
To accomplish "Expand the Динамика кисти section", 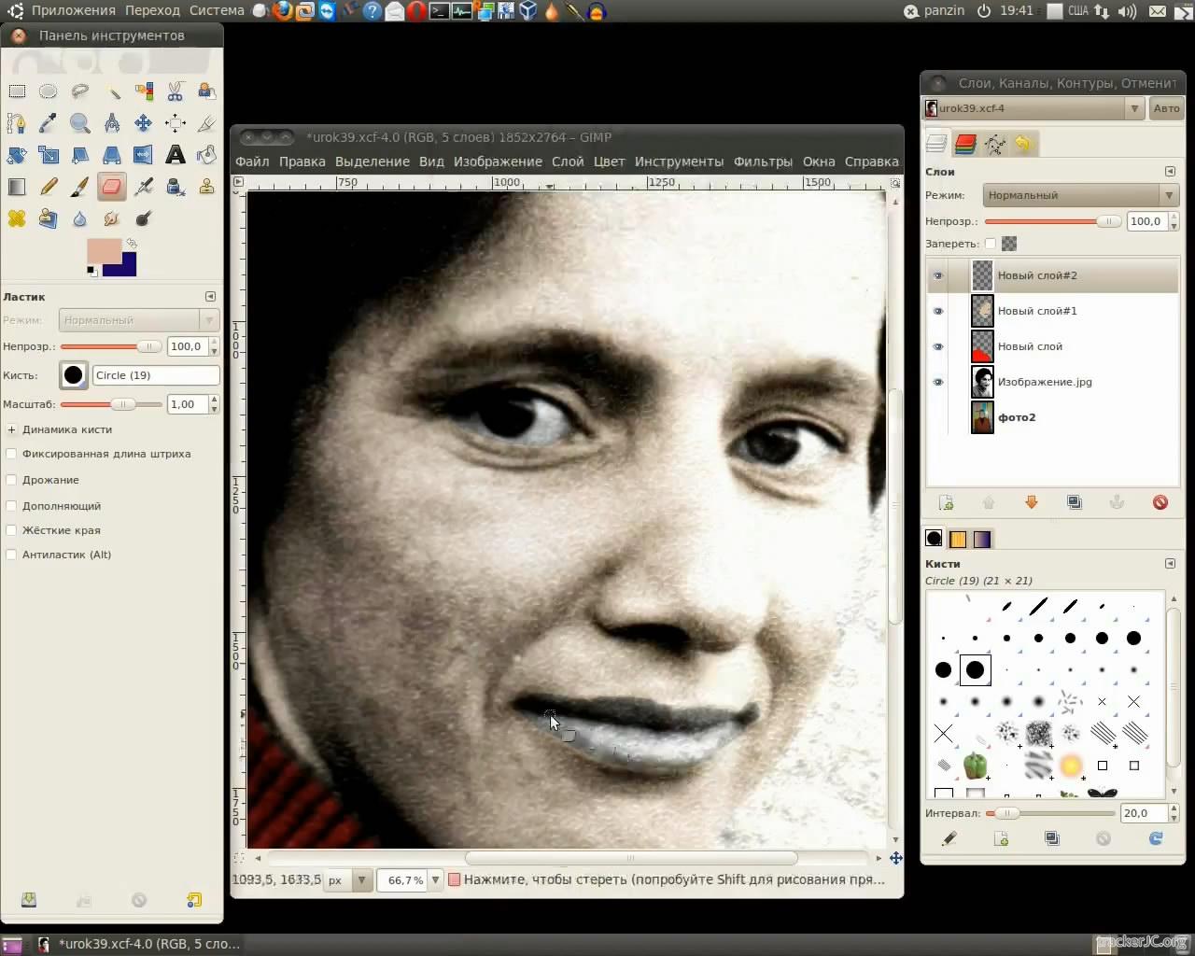I will click(x=12, y=429).
